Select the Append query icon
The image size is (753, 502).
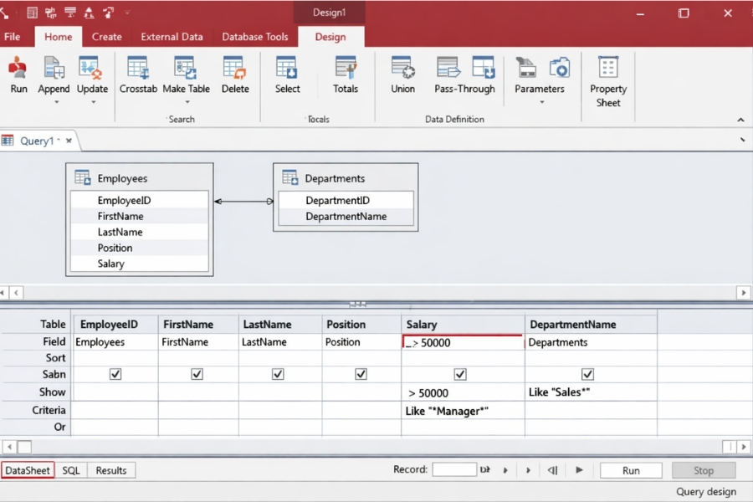pos(53,73)
